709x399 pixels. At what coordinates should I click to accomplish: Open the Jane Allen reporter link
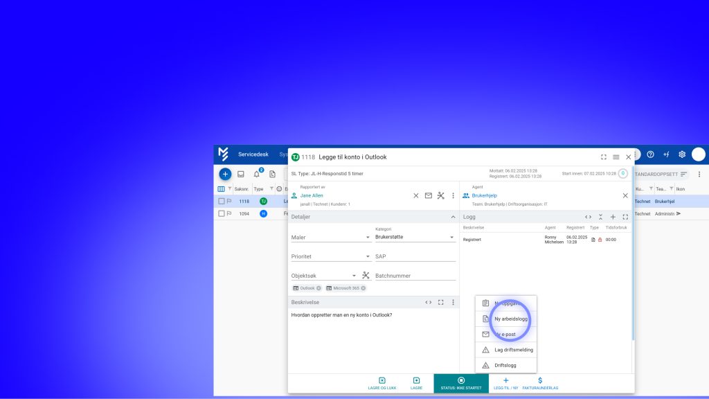click(312, 196)
